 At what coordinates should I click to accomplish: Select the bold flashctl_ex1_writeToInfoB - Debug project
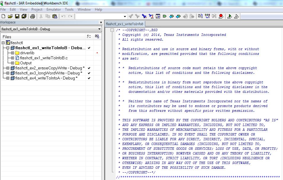pos(50,48)
